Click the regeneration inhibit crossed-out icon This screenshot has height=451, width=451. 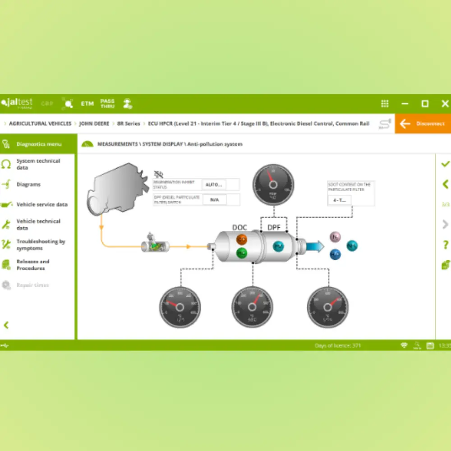[x=158, y=174]
